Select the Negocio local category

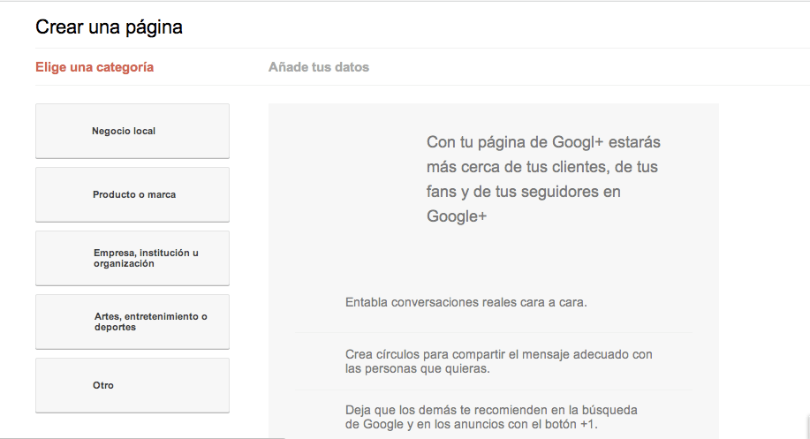click(132, 132)
